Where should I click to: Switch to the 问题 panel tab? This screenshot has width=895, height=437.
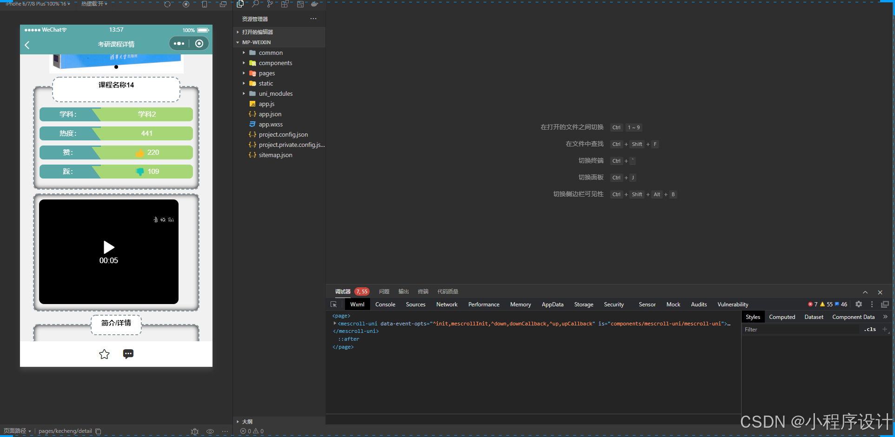point(384,292)
